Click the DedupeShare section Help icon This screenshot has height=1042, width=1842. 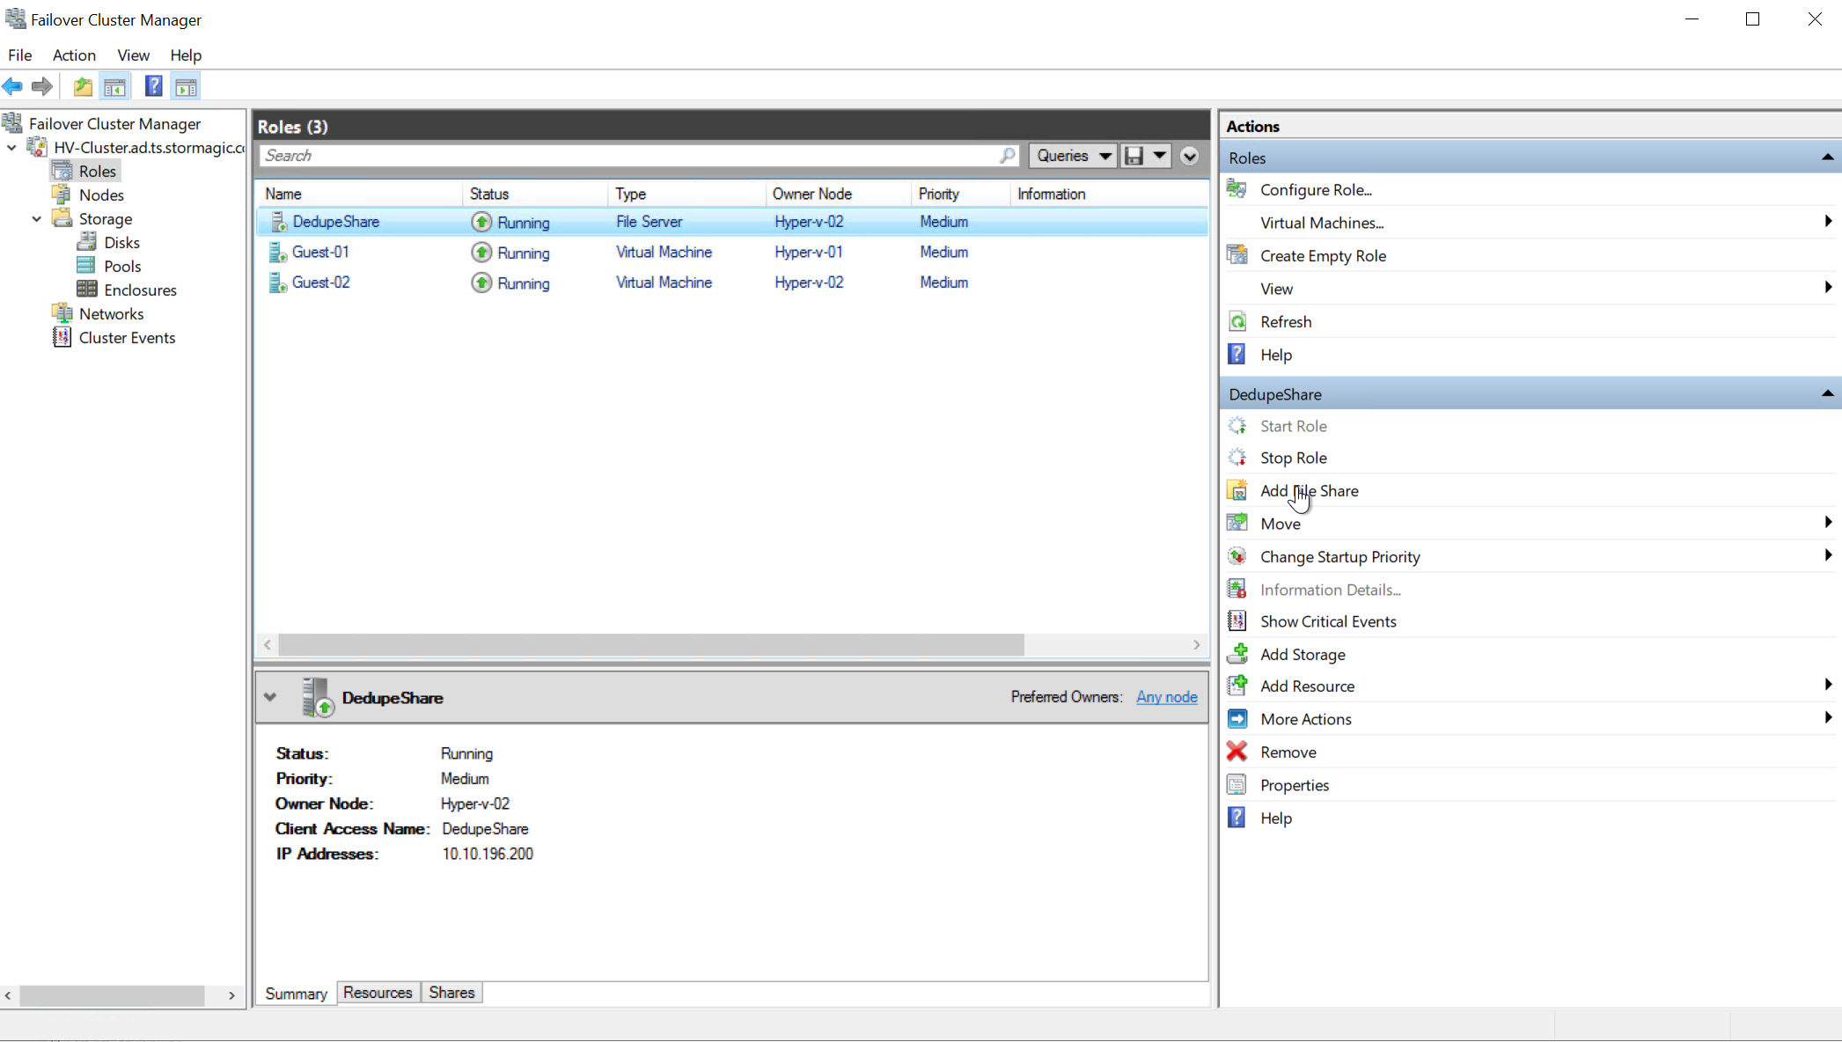[1237, 818]
